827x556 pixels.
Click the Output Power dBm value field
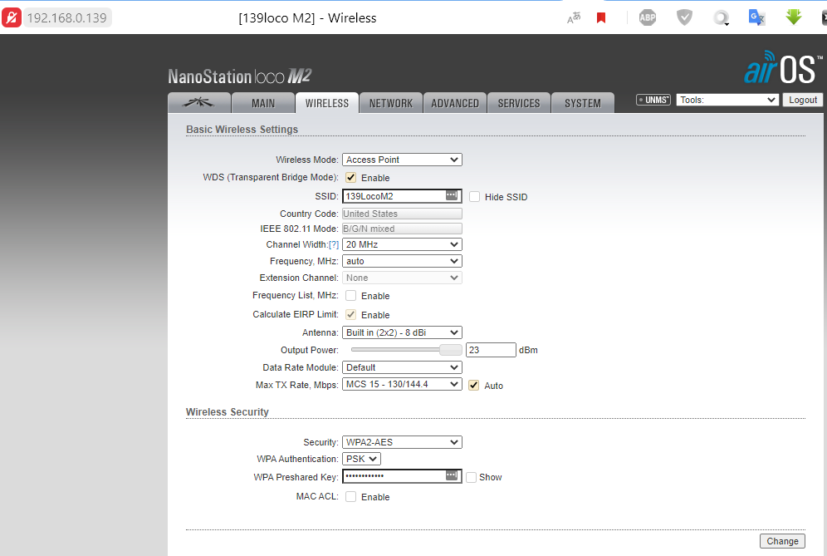(491, 350)
